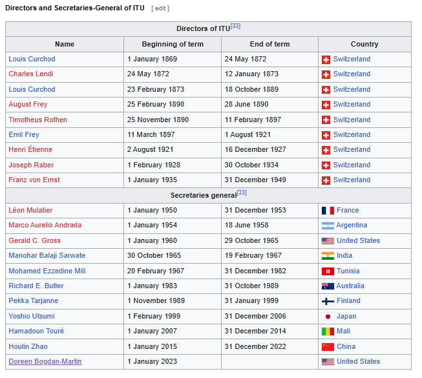Click Swiss flag in Franz von Ernst row
The width and height of the screenshot is (422, 378).
tap(326, 180)
